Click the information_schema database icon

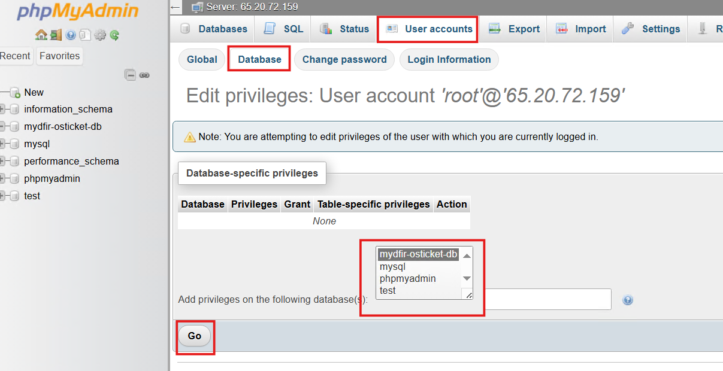pyautogui.click(x=15, y=110)
